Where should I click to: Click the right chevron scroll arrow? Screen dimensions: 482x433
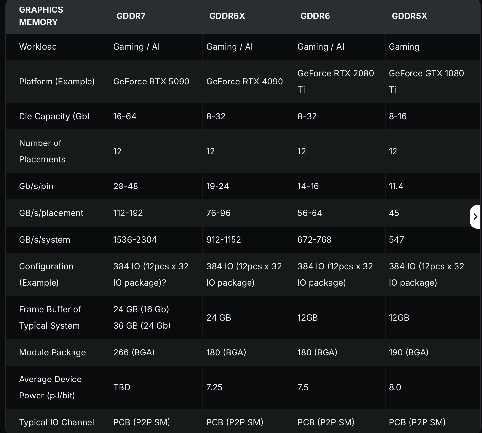click(475, 216)
